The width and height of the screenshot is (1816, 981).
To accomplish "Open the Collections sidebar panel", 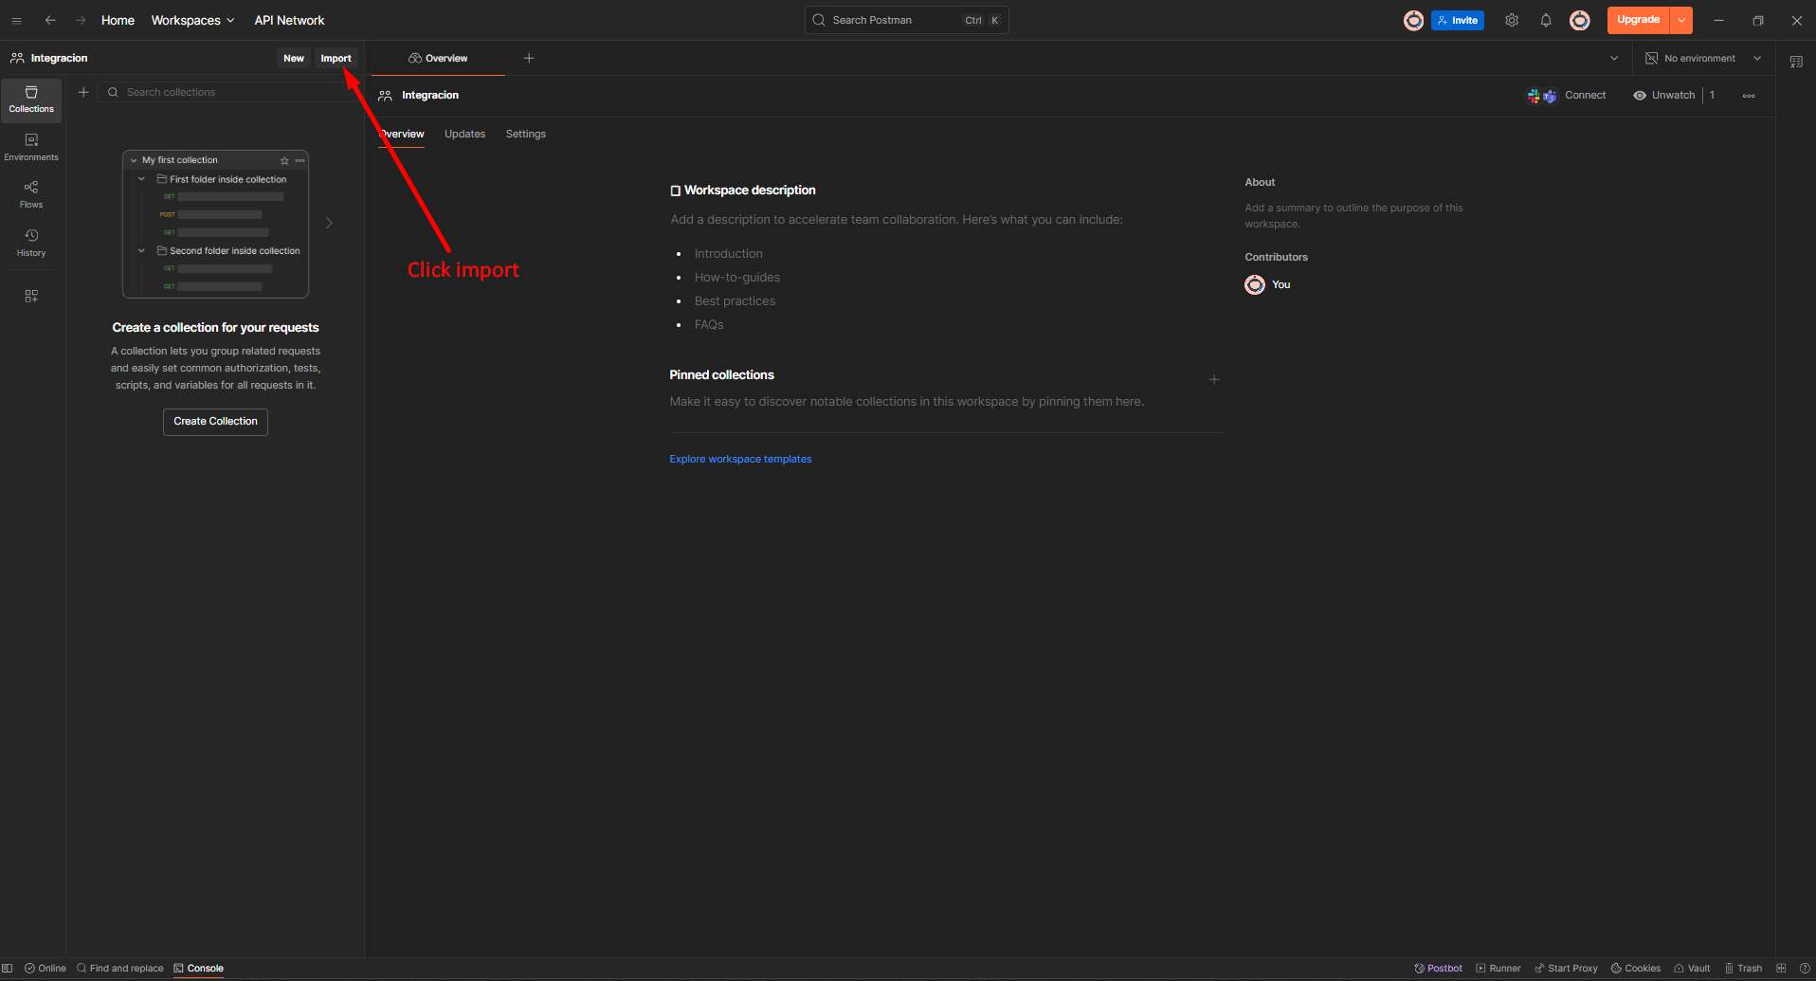I will point(31,100).
